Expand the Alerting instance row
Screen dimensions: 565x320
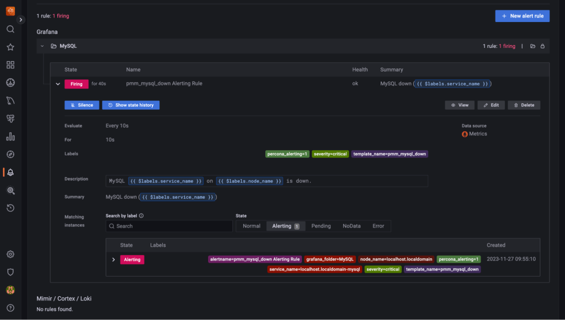click(114, 259)
